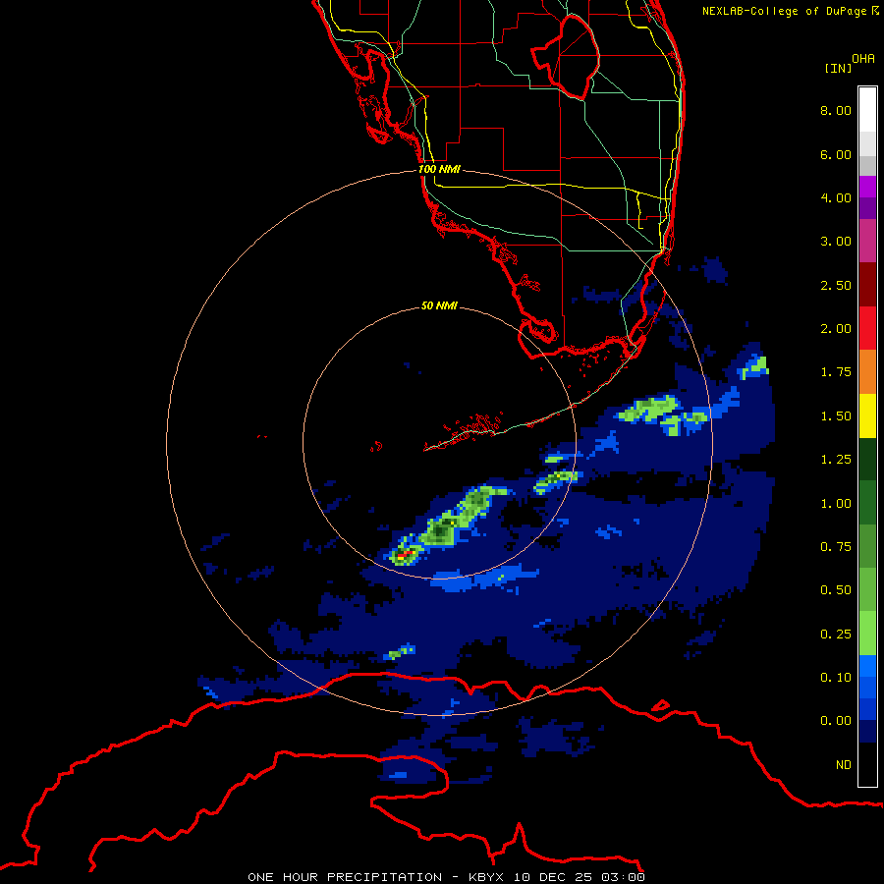Click the 1.25 legend value
Screen dimensions: 884x884
(x=836, y=460)
